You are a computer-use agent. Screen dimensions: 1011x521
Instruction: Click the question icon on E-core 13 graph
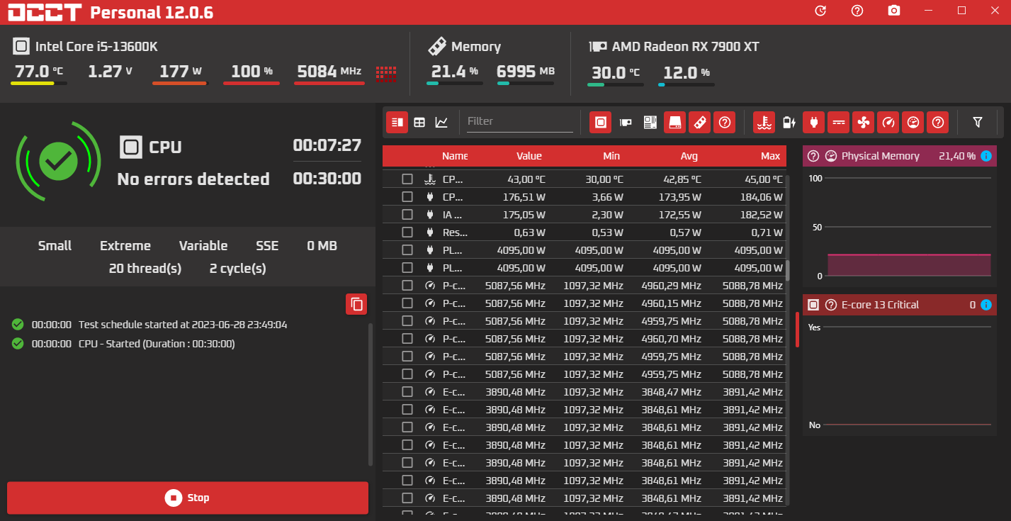click(x=831, y=305)
